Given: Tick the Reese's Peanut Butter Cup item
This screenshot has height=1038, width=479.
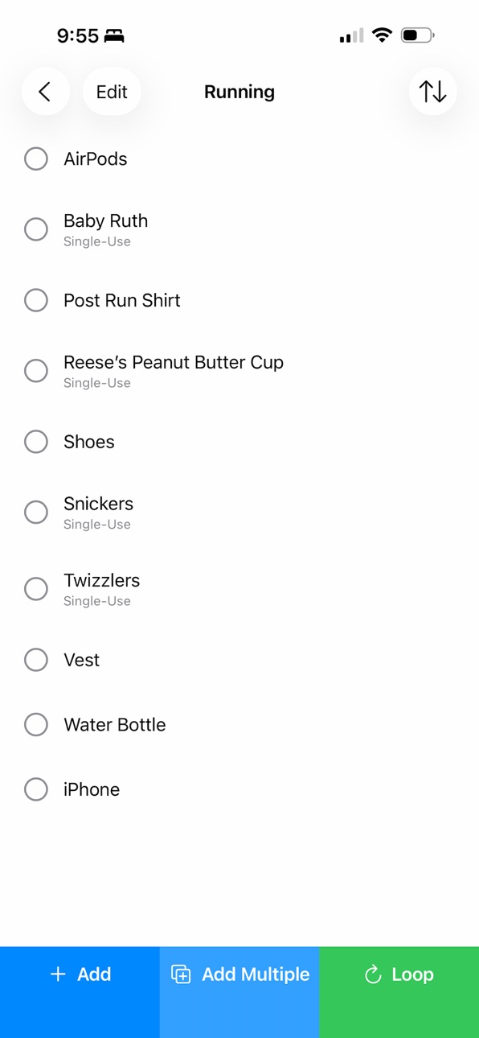Looking at the screenshot, I should [36, 371].
